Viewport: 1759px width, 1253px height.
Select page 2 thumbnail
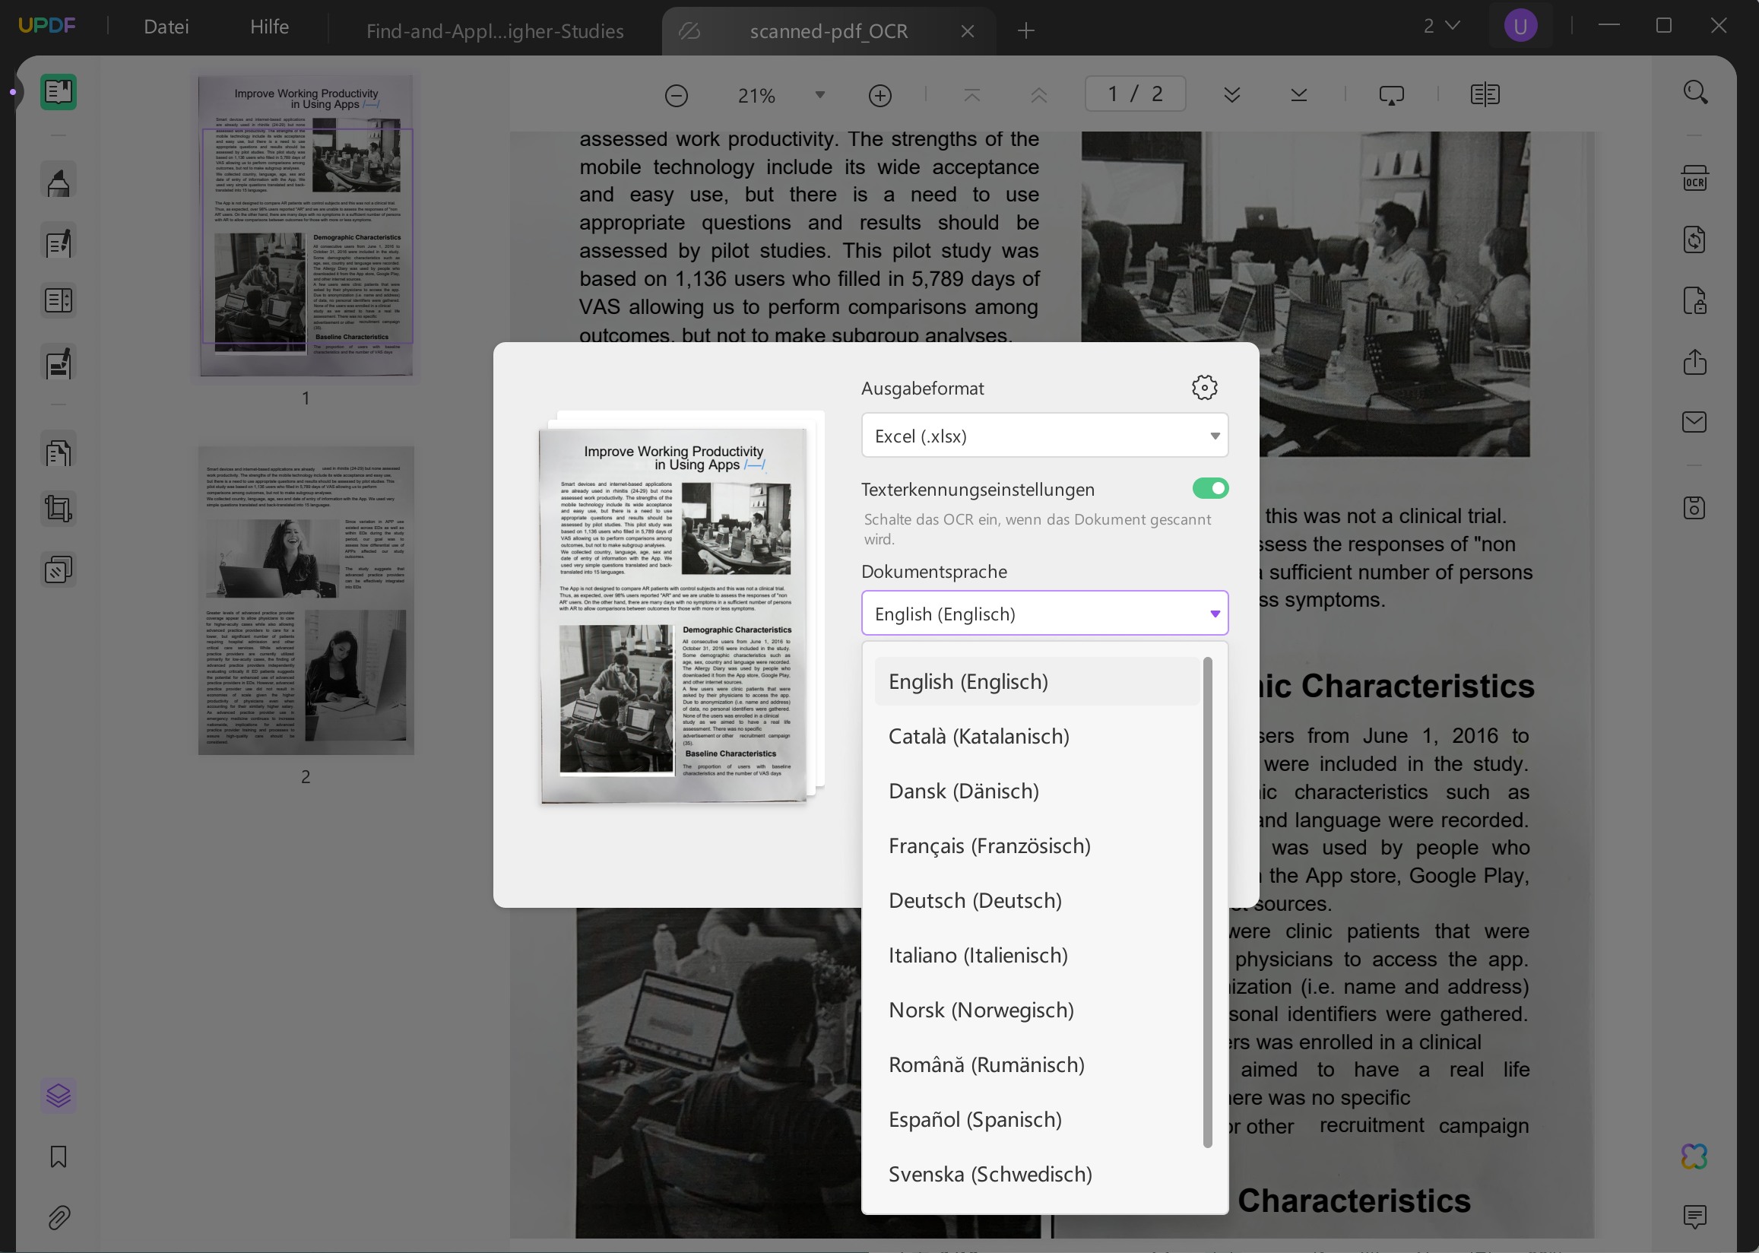point(306,600)
